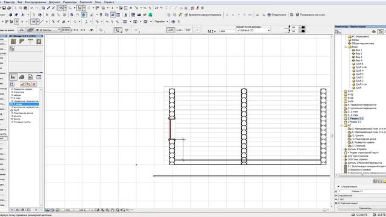The image size is (386, 217).
Task: Click the dimension text style icon in info box
Action: click(x=171, y=30)
